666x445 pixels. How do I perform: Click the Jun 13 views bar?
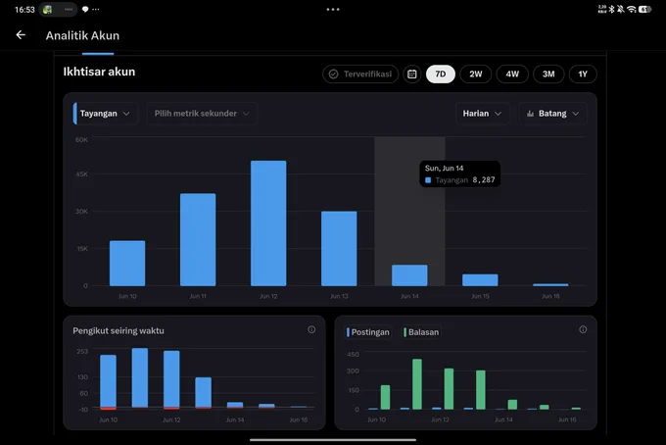(339, 249)
